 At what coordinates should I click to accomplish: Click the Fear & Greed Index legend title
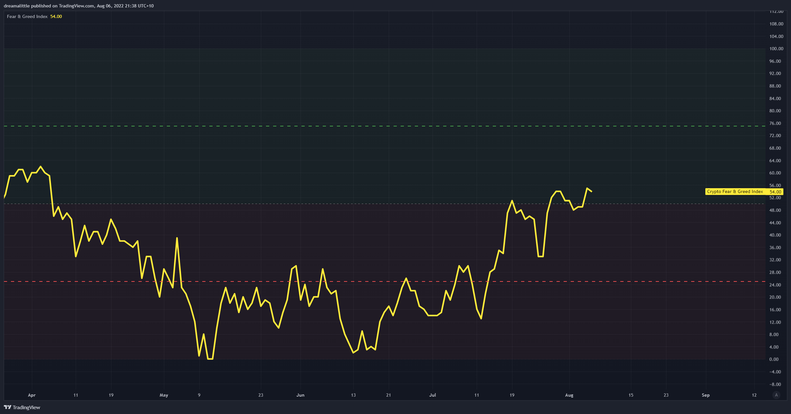[27, 16]
